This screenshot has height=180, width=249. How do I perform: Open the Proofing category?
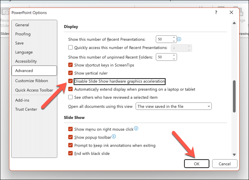(x=23, y=34)
